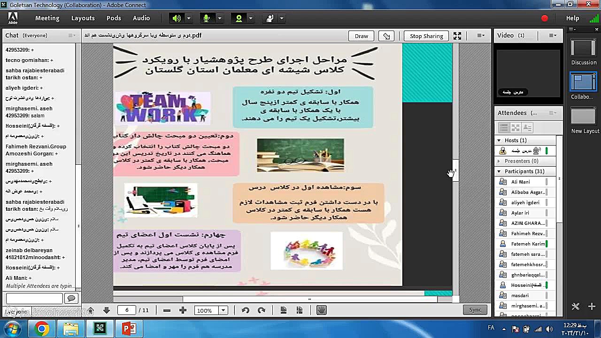601x338 pixels.
Task: Click the Adobe logo icon
Action: click(13, 18)
